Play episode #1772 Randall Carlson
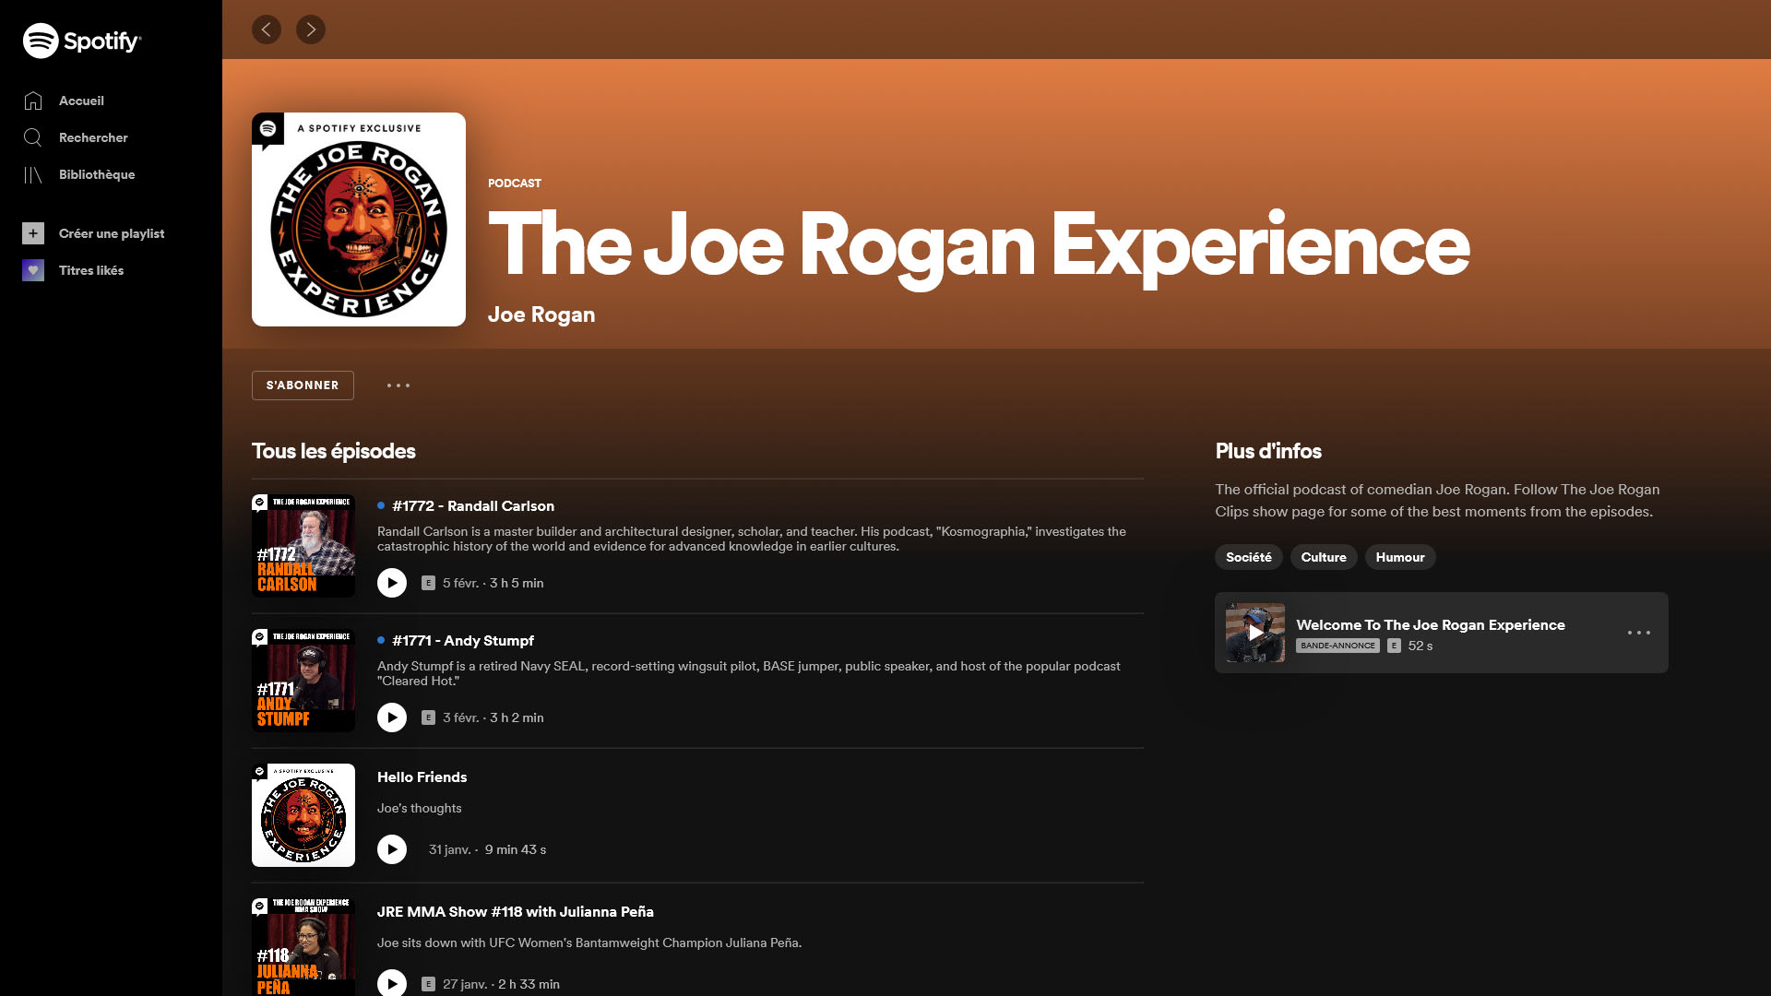 [x=392, y=583]
